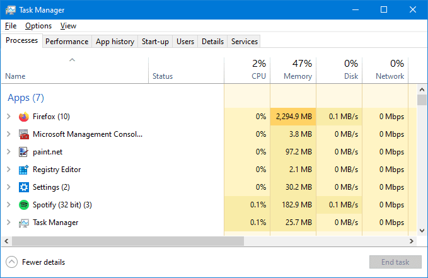Viewport: 428px width, 278px height.
Task: Click the vertical scrollbar down arrow
Action: click(422, 231)
